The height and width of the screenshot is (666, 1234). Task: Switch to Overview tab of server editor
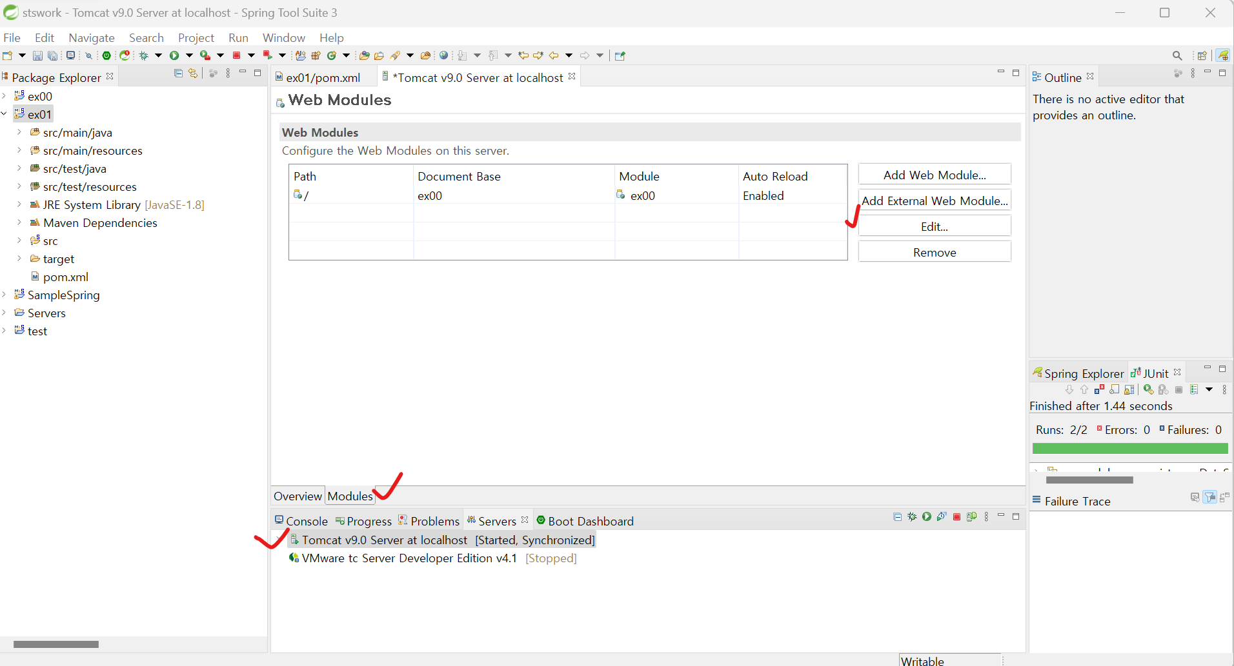(x=298, y=496)
